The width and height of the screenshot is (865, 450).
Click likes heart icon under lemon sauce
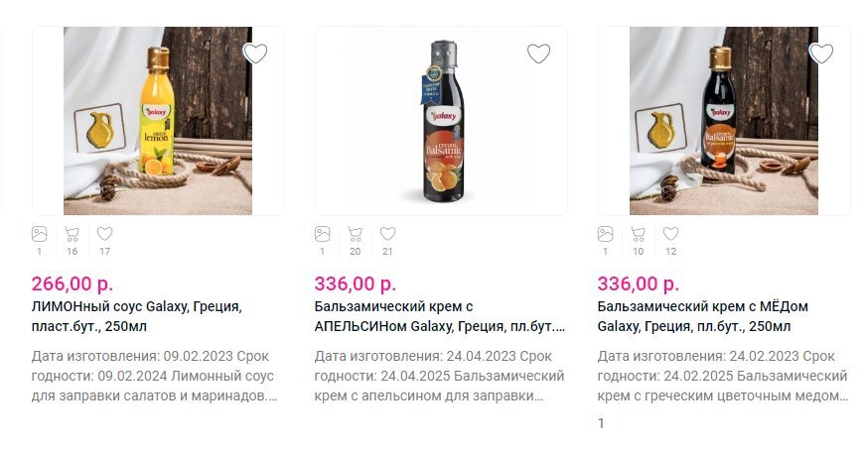(x=104, y=235)
